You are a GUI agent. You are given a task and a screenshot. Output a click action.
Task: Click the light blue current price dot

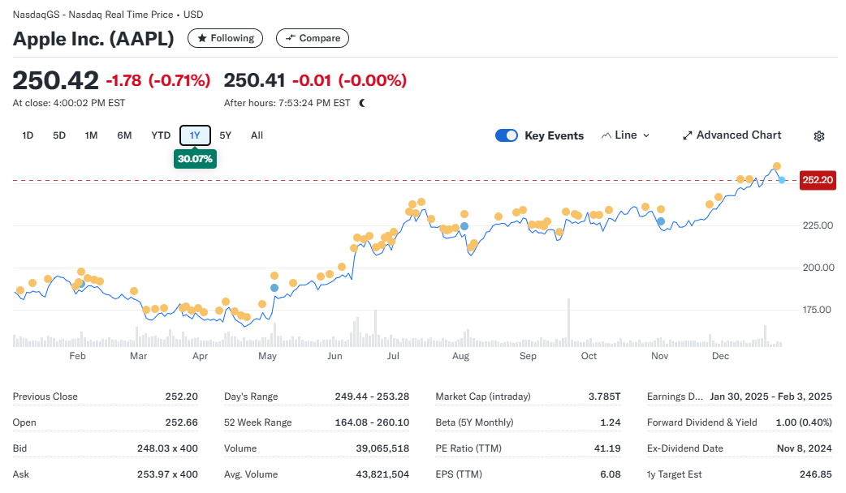pyautogui.click(x=782, y=180)
